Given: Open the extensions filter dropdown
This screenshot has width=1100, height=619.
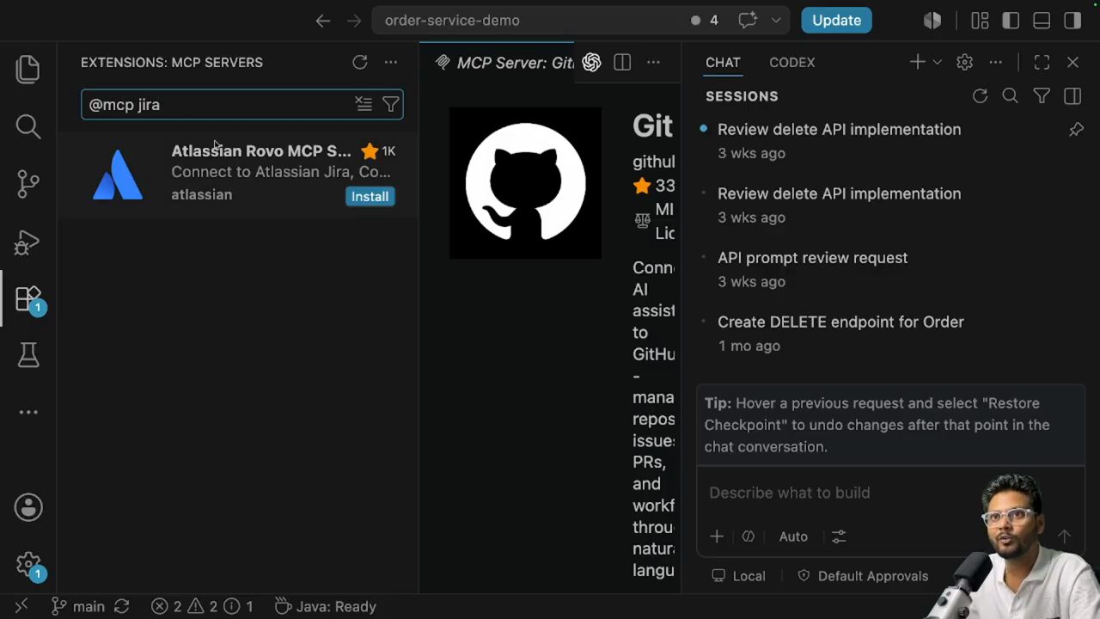Looking at the screenshot, I should tap(391, 104).
